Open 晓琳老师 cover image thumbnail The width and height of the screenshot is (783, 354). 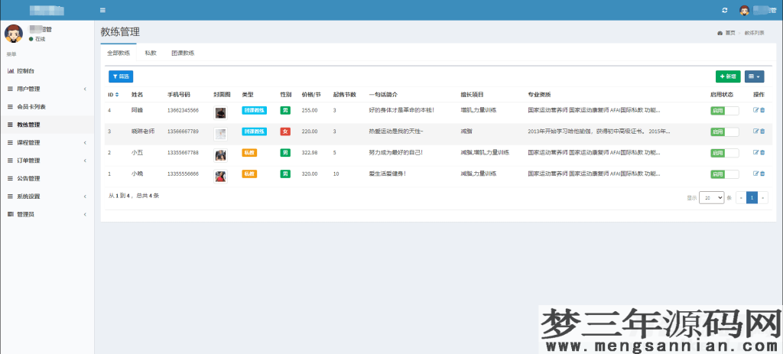[220, 134]
